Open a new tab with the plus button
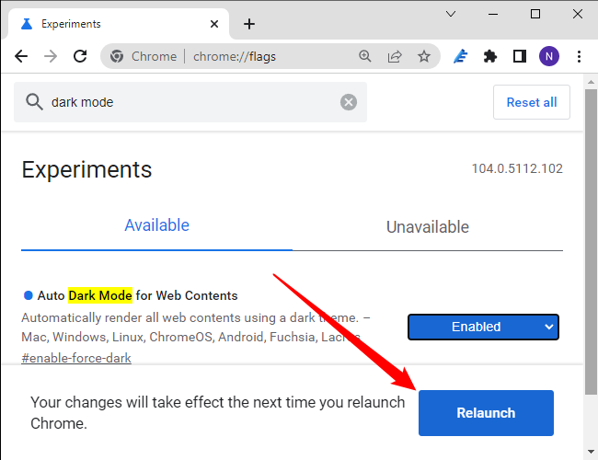The image size is (598, 460). pos(249,24)
